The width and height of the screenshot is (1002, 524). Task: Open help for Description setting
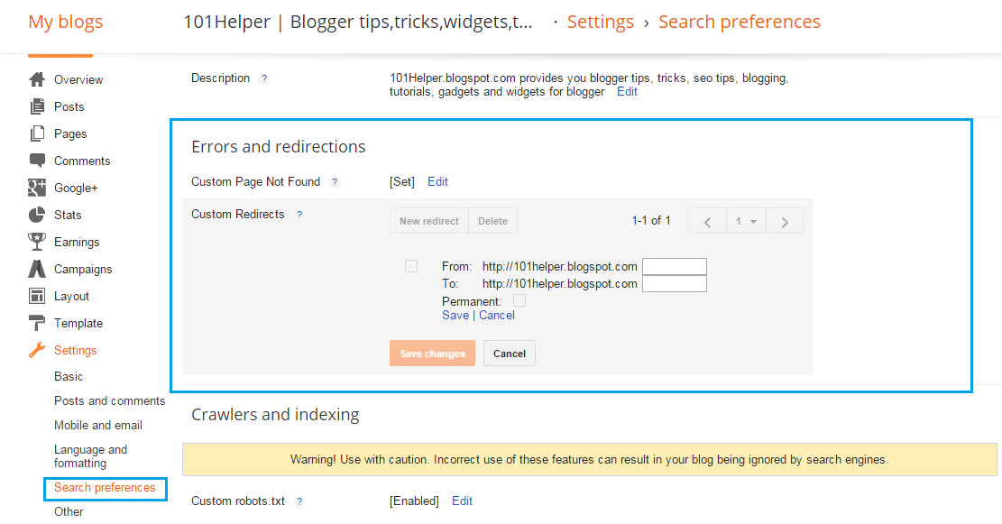point(264,78)
